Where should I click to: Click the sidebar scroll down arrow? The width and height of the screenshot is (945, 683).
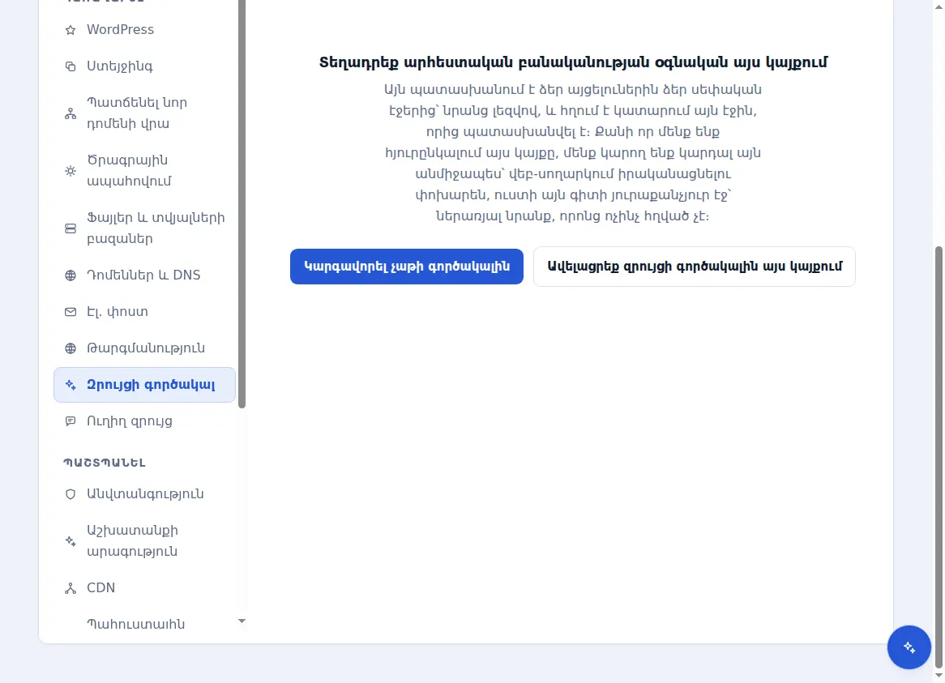click(242, 621)
